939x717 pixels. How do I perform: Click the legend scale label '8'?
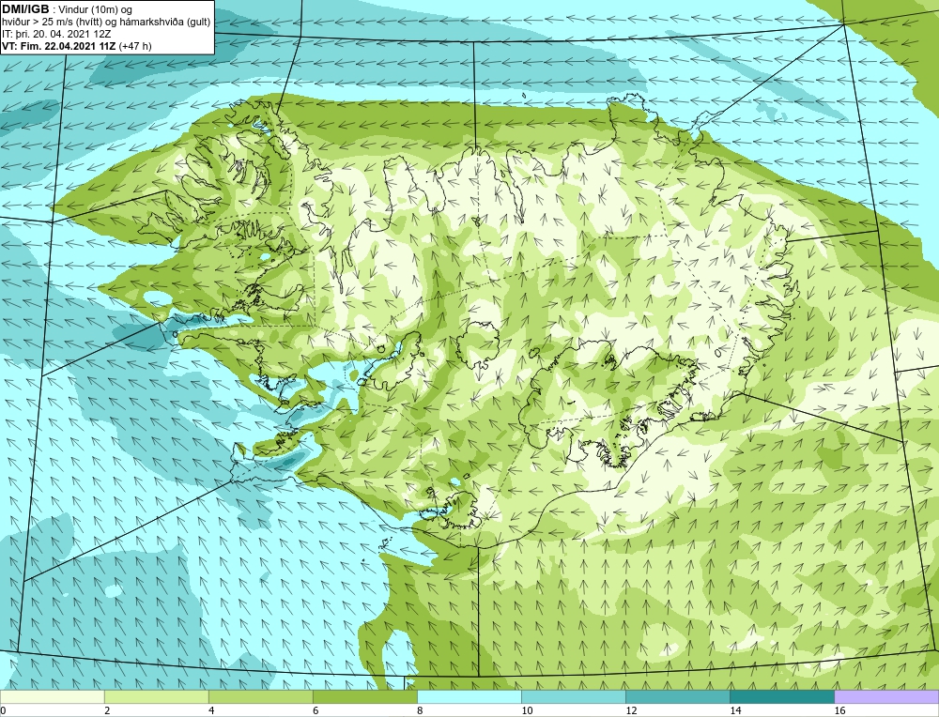pos(420,710)
